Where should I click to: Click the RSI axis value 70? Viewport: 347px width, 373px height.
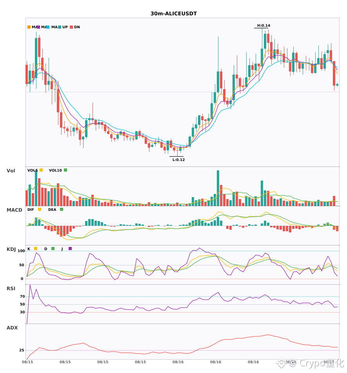22,296
